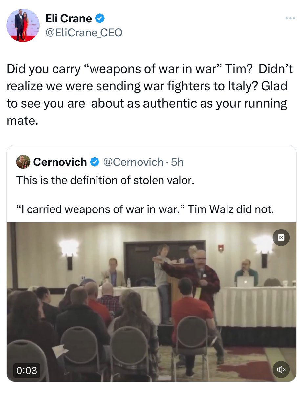This screenshot has width=303, height=394.
Task: Play the embedded conference room video
Action: (x=151, y=302)
